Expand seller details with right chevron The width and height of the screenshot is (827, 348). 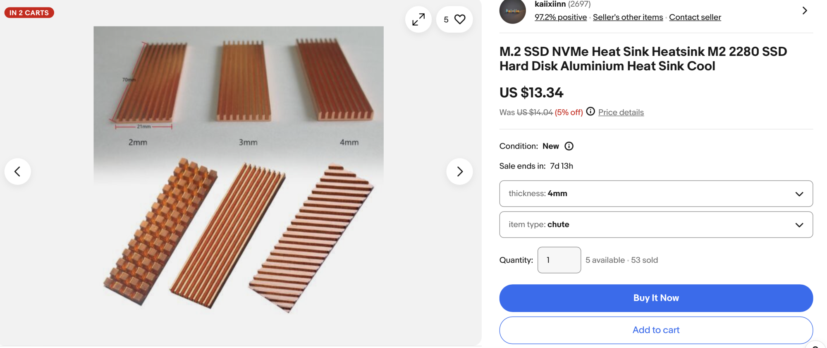[804, 11]
